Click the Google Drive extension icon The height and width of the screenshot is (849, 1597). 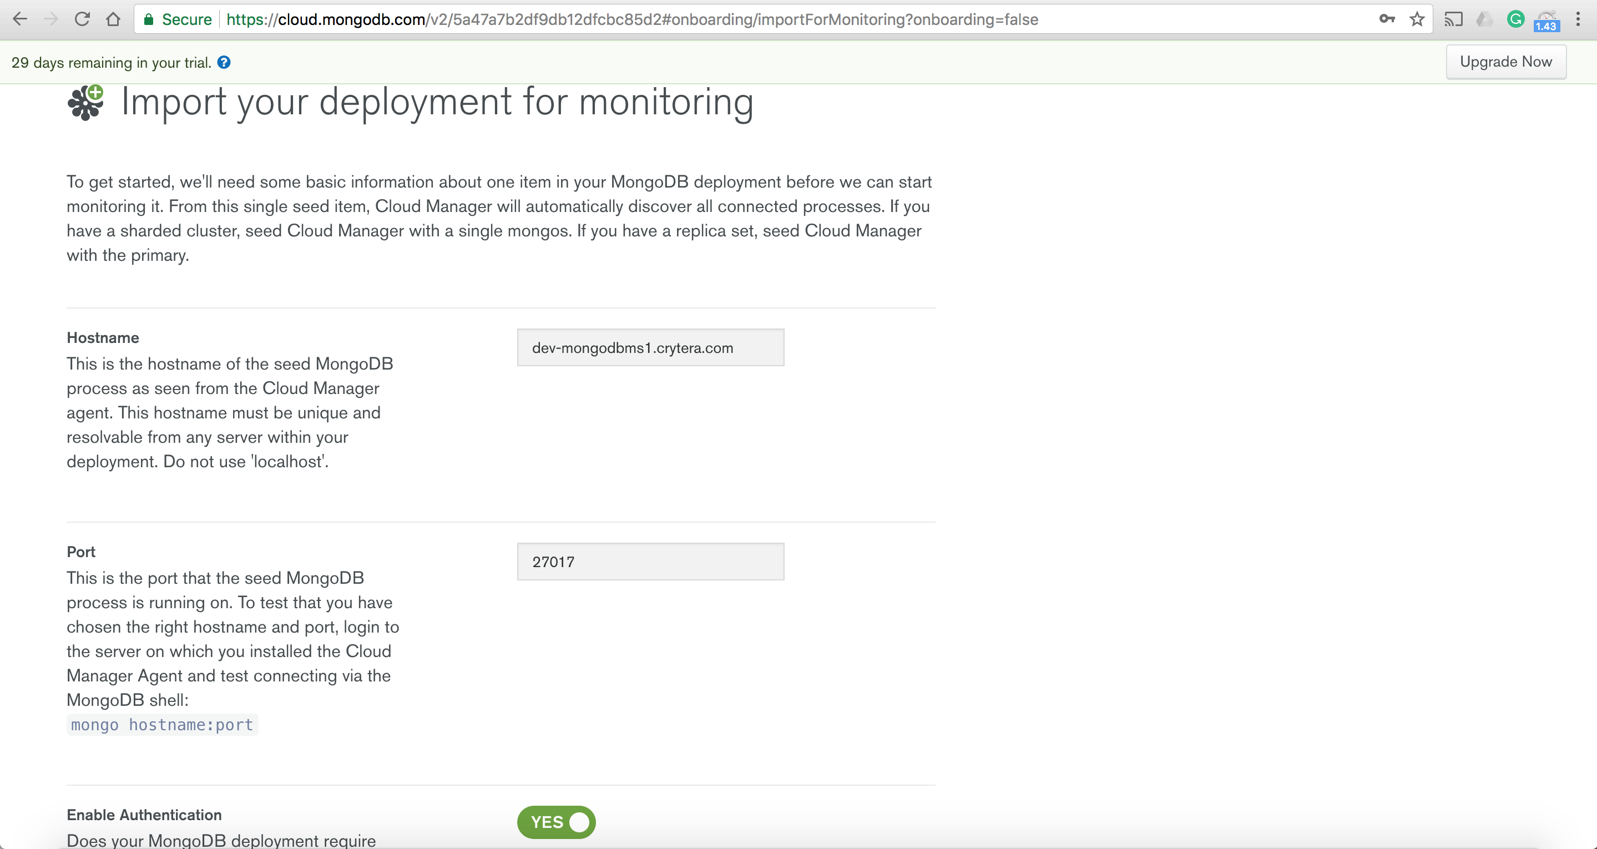(1484, 19)
